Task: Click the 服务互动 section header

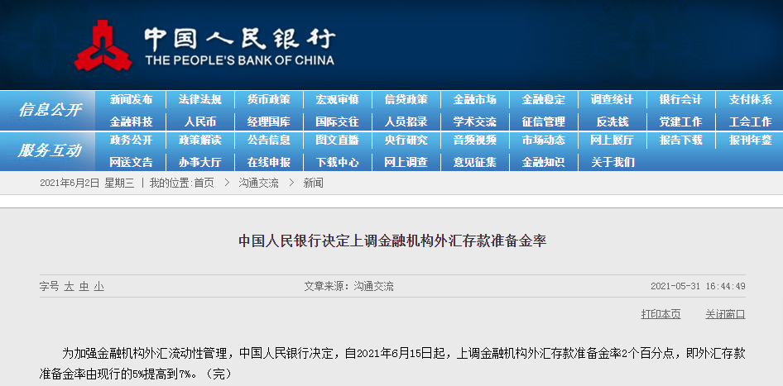Action: (49, 150)
